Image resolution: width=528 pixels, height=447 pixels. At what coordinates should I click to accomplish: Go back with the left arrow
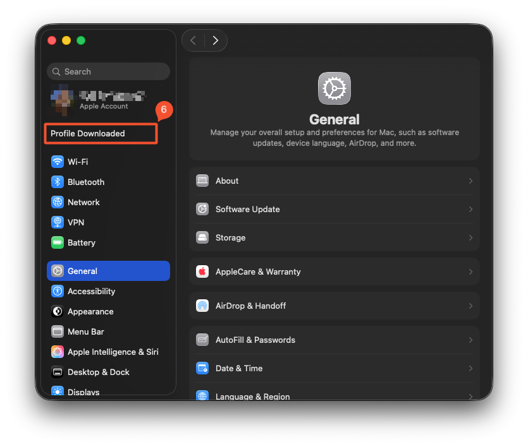(x=193, y=40)
